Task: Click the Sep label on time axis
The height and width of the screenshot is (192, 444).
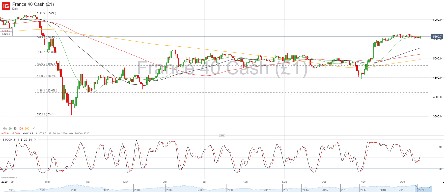Action: tap(285, 182)
